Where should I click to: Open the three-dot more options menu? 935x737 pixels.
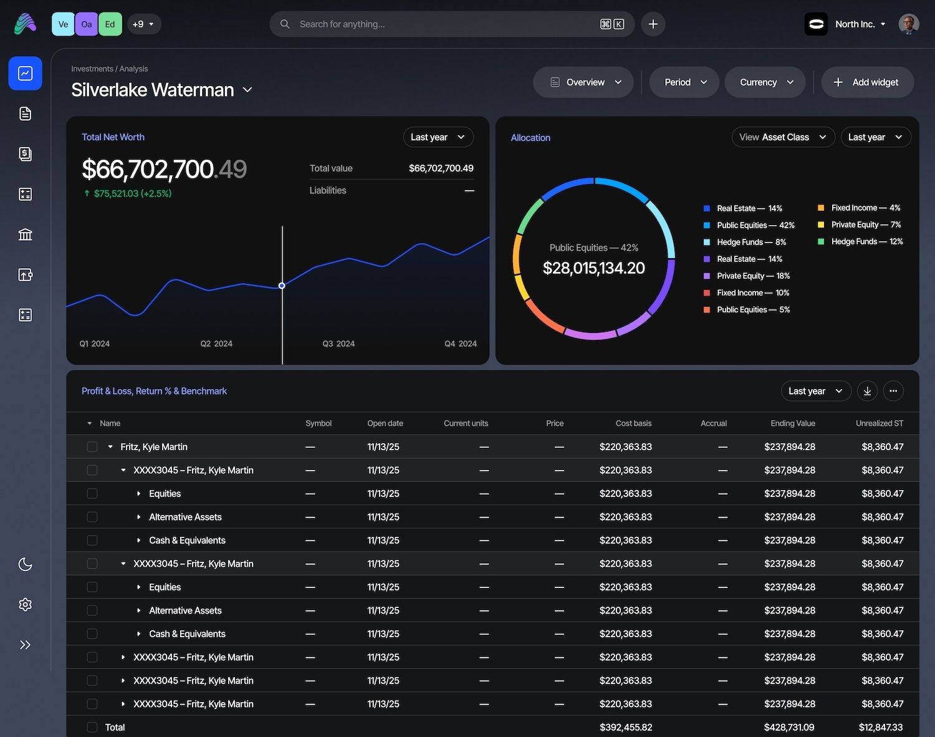[893, 391]
